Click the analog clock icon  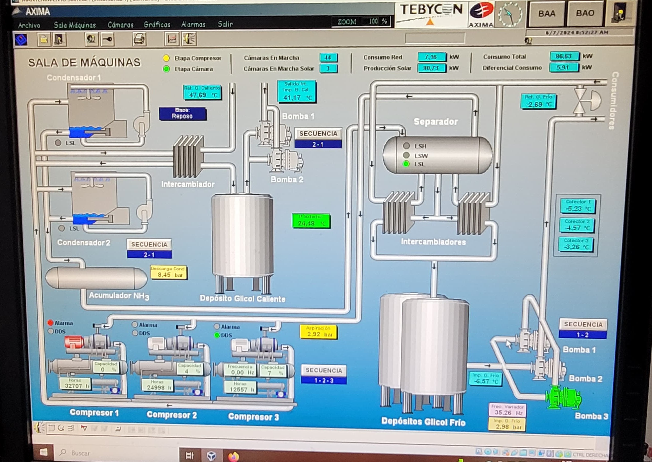(x=510, y=15)
